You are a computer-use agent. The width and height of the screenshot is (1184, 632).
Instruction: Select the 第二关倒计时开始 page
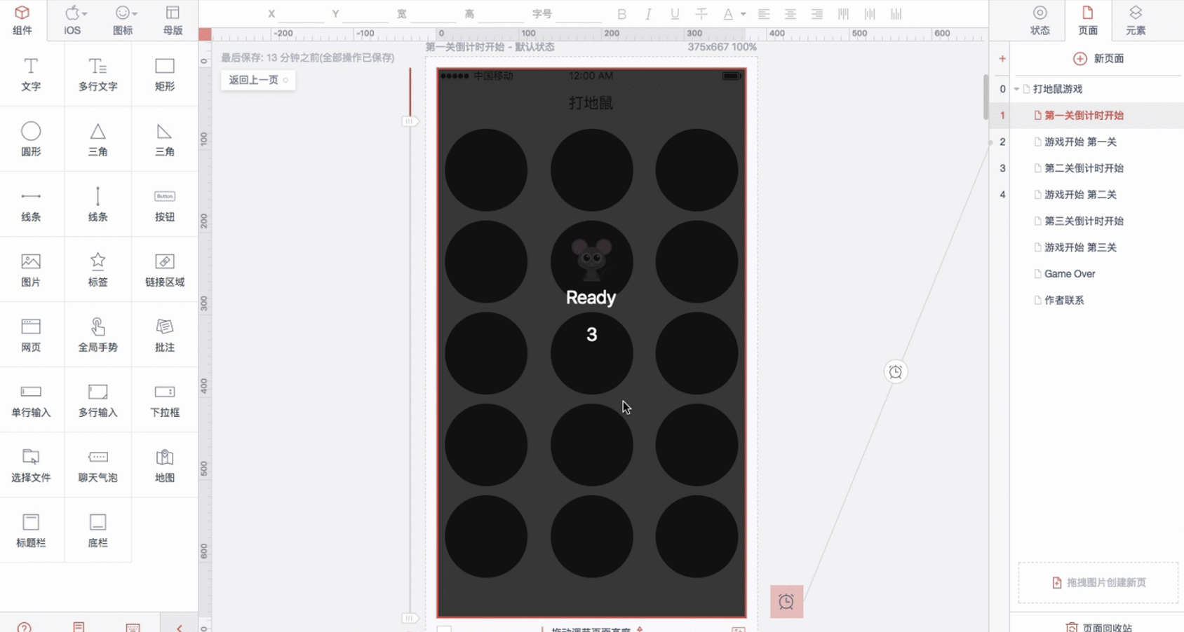click(x=1084, y=168)
